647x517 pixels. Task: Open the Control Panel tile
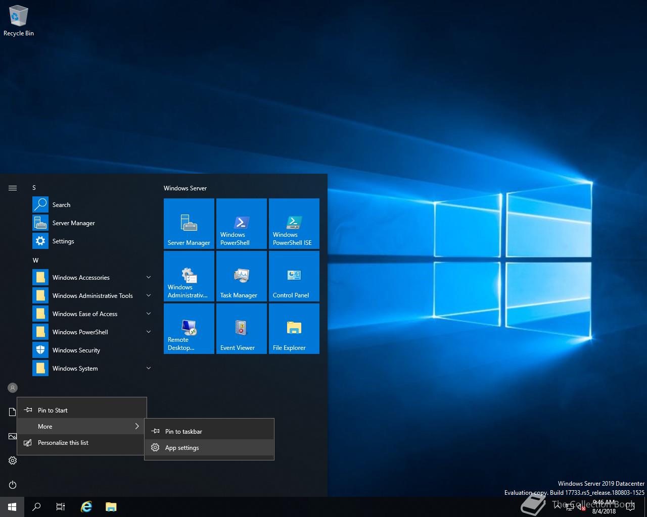click(294, 276)
